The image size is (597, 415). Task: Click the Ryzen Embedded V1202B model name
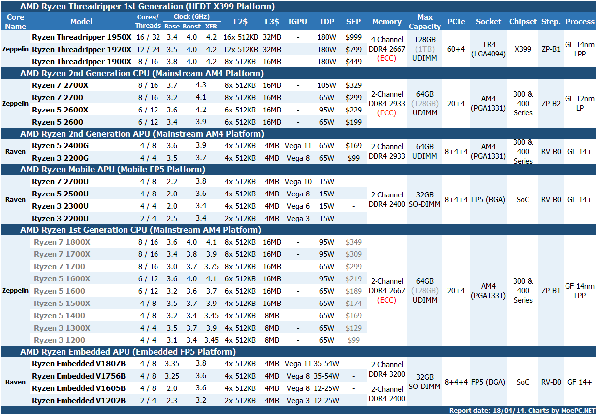(x=79, y=401)
